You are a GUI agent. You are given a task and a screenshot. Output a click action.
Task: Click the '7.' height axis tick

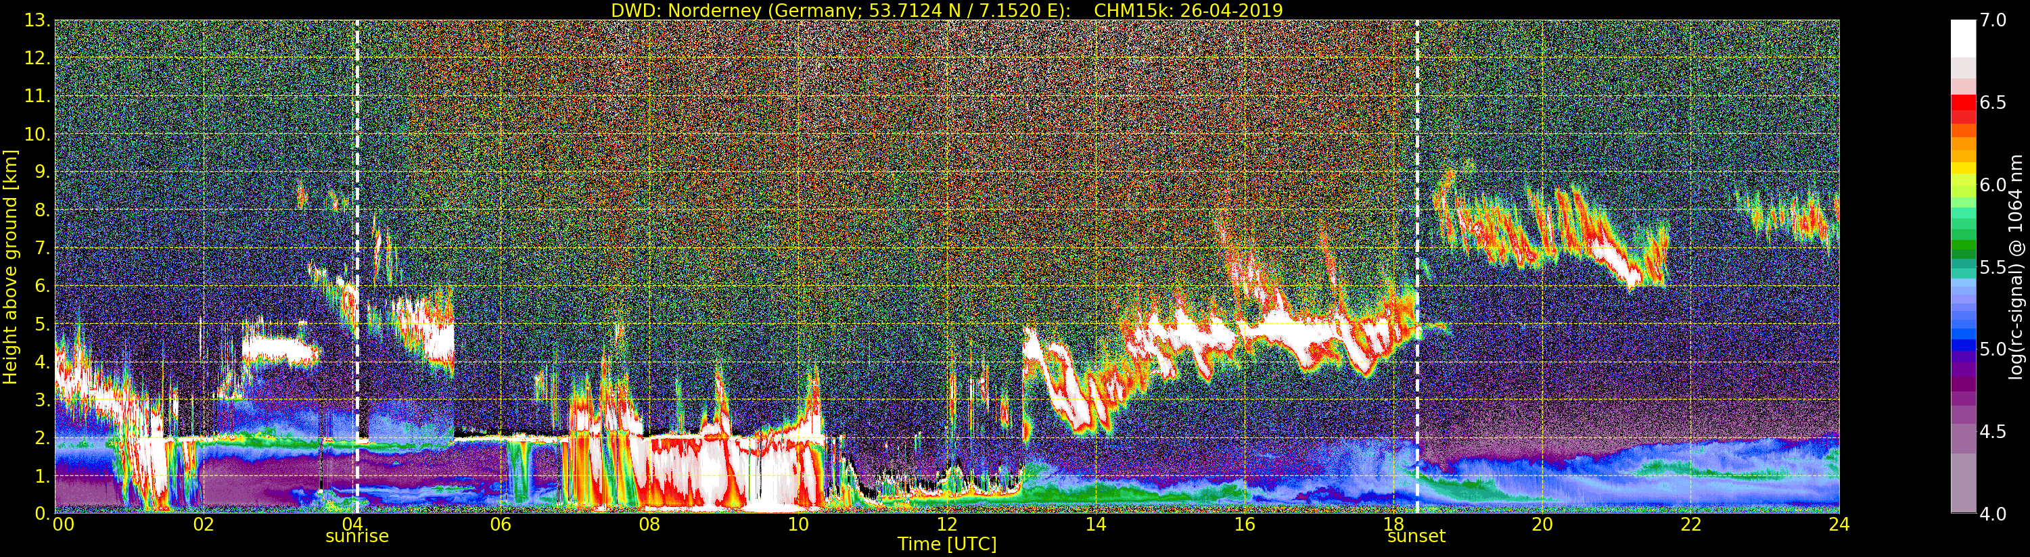[x=43, y=248]
